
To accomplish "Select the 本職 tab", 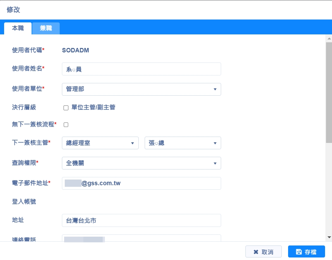I will [x=18, y=28].
